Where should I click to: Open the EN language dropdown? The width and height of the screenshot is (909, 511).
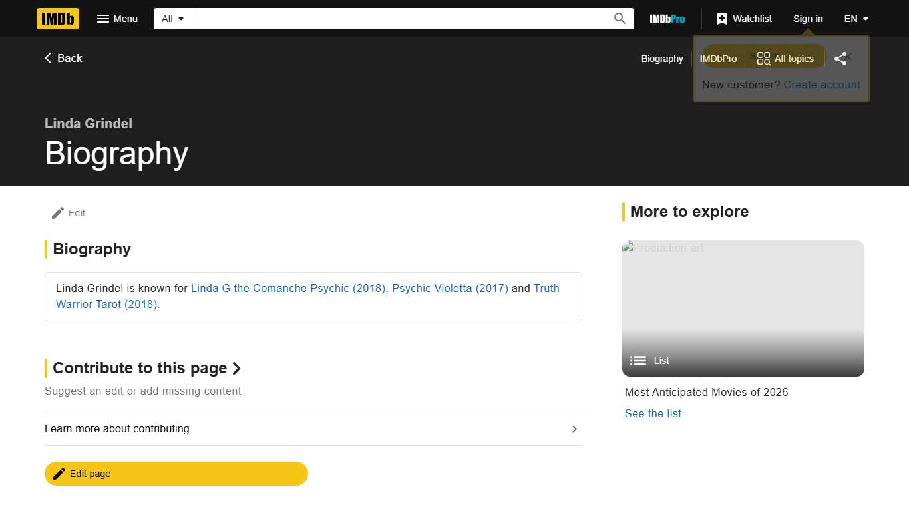point(856,19)
